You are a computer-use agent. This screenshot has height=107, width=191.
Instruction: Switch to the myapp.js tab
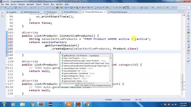tap(11, 12)
